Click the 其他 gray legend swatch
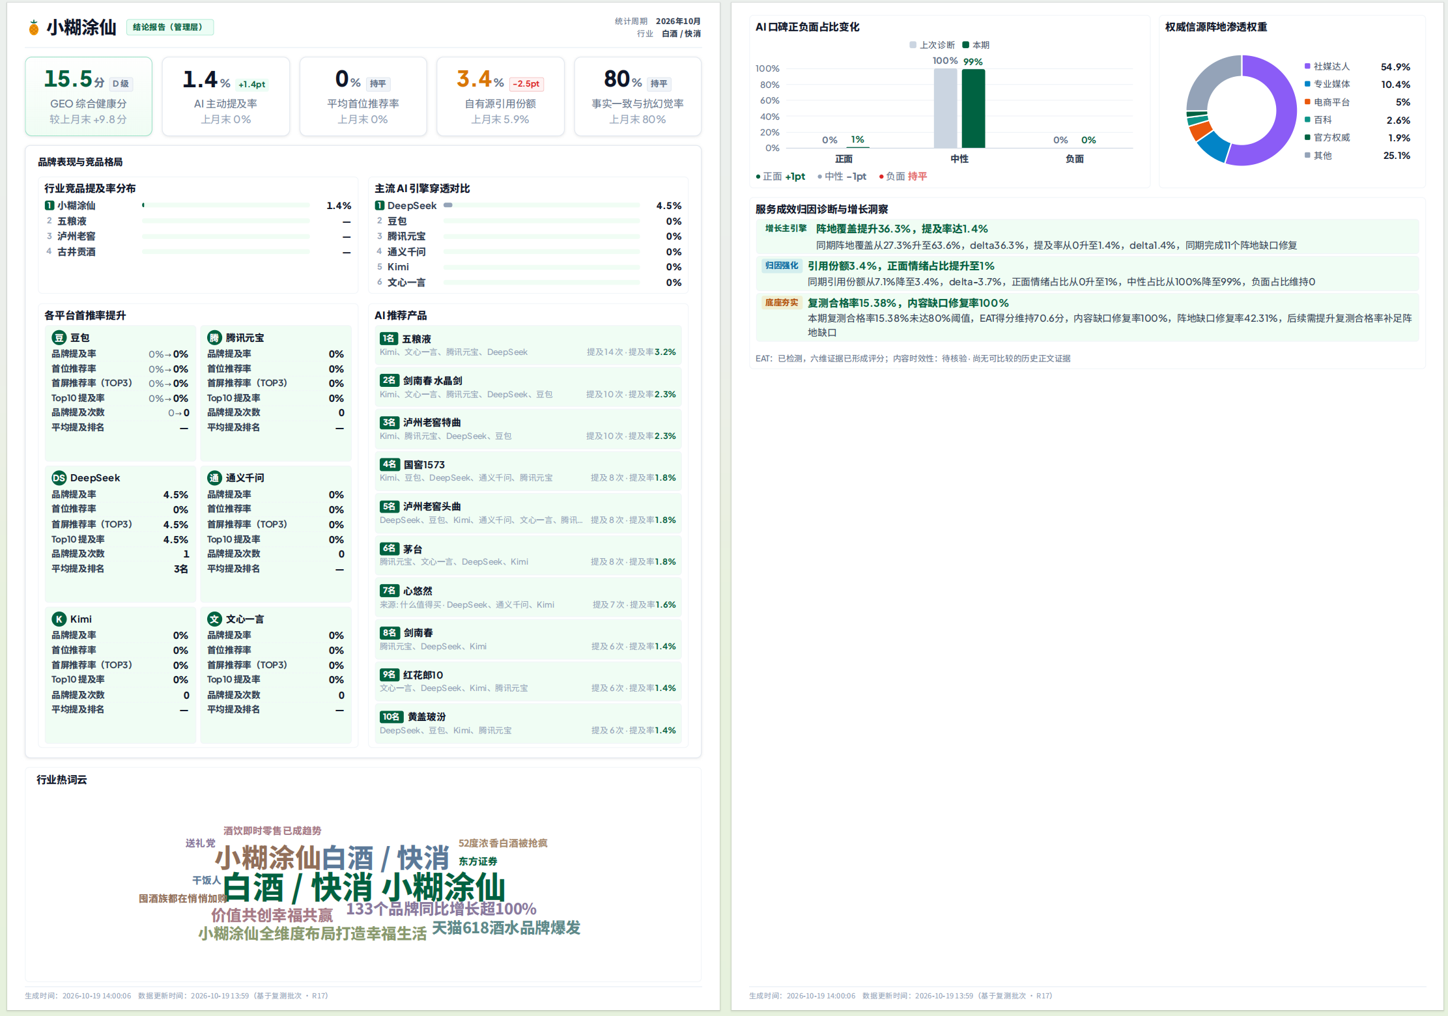1448x1016 pixels. tap(1307, 155)
